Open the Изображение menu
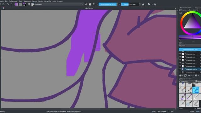Screen dimensions: 201x113 [13, 1]
